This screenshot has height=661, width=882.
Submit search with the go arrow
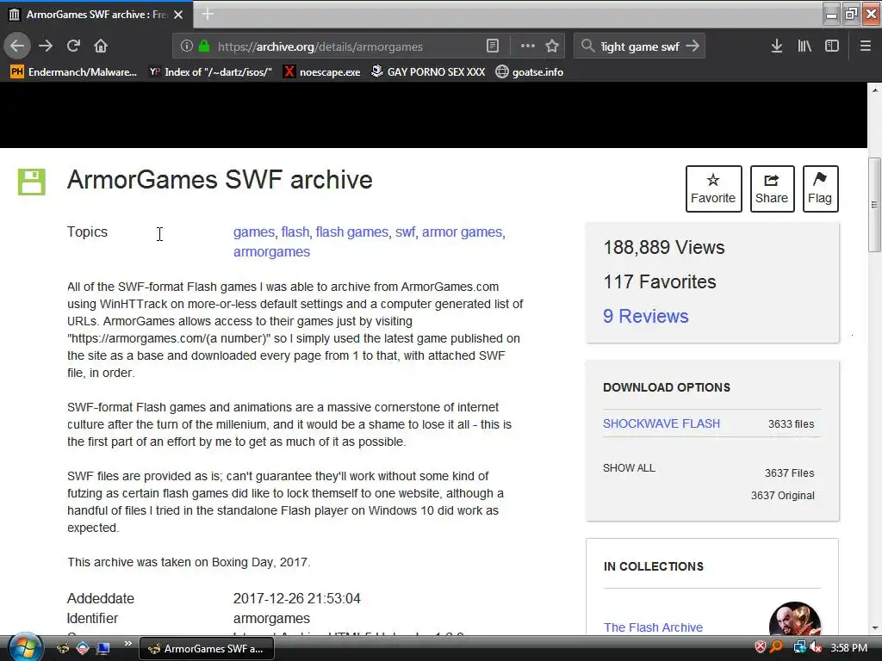[x=693, y=46]
